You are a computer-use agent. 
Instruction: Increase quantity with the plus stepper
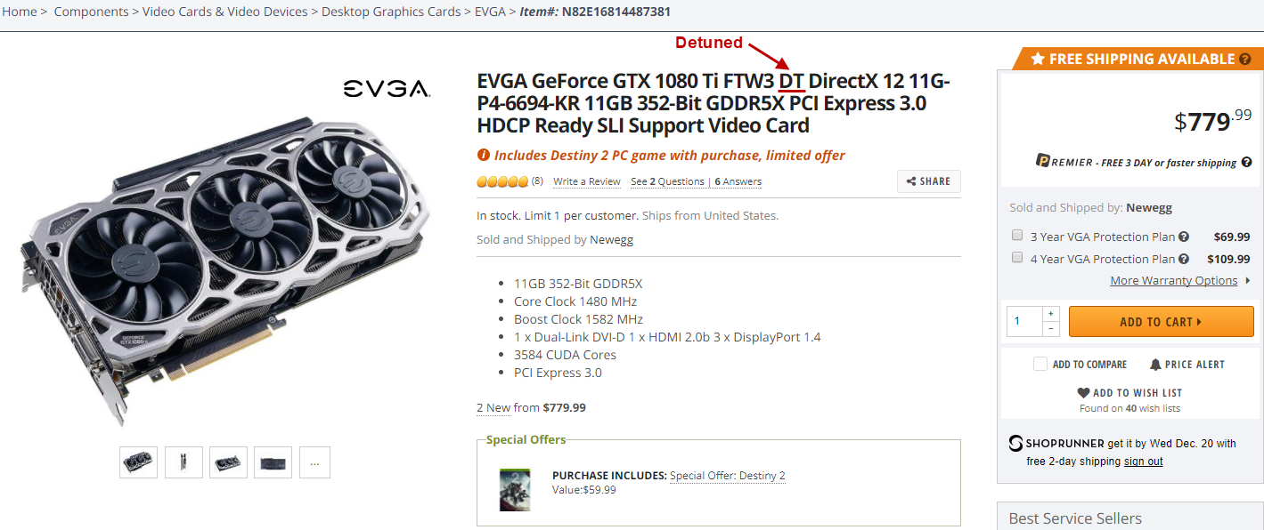click(1051, 314)
